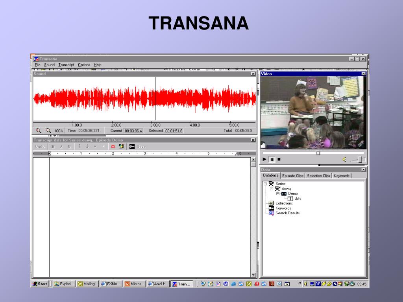The image size is (403, 302).
Task: Zoom out of the sound waveform
Action: 48,131
